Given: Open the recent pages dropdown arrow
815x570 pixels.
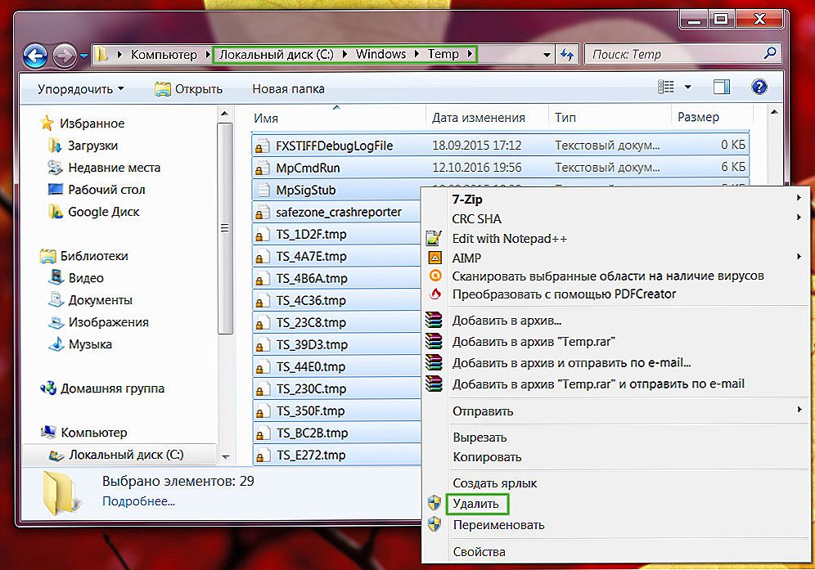Looking at the screenshot, I should coord(84,56).
